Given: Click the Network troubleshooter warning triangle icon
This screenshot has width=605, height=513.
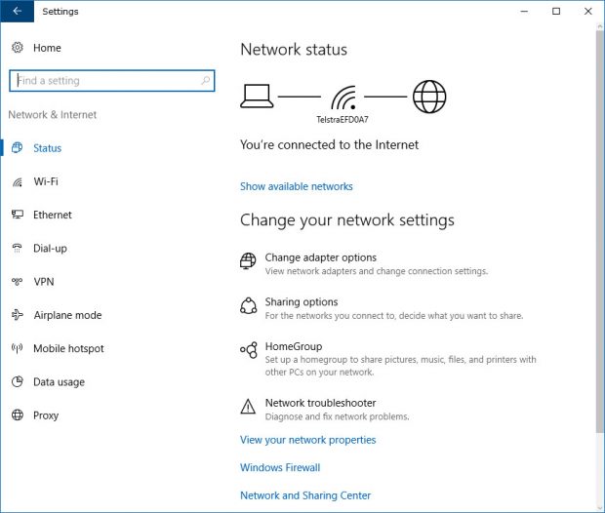Looking at the screenshot, I should point(248,407).
